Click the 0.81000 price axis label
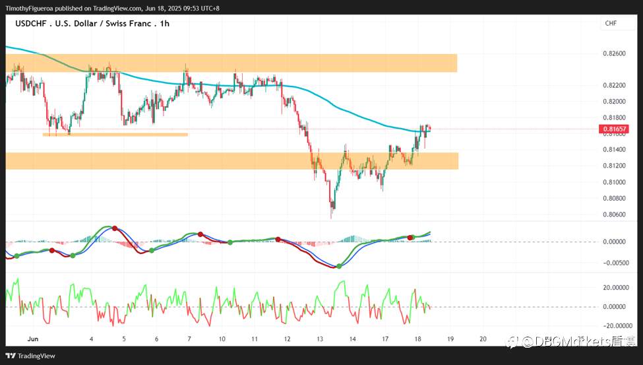This screenshot has height=365, width=643. point(614,182)
